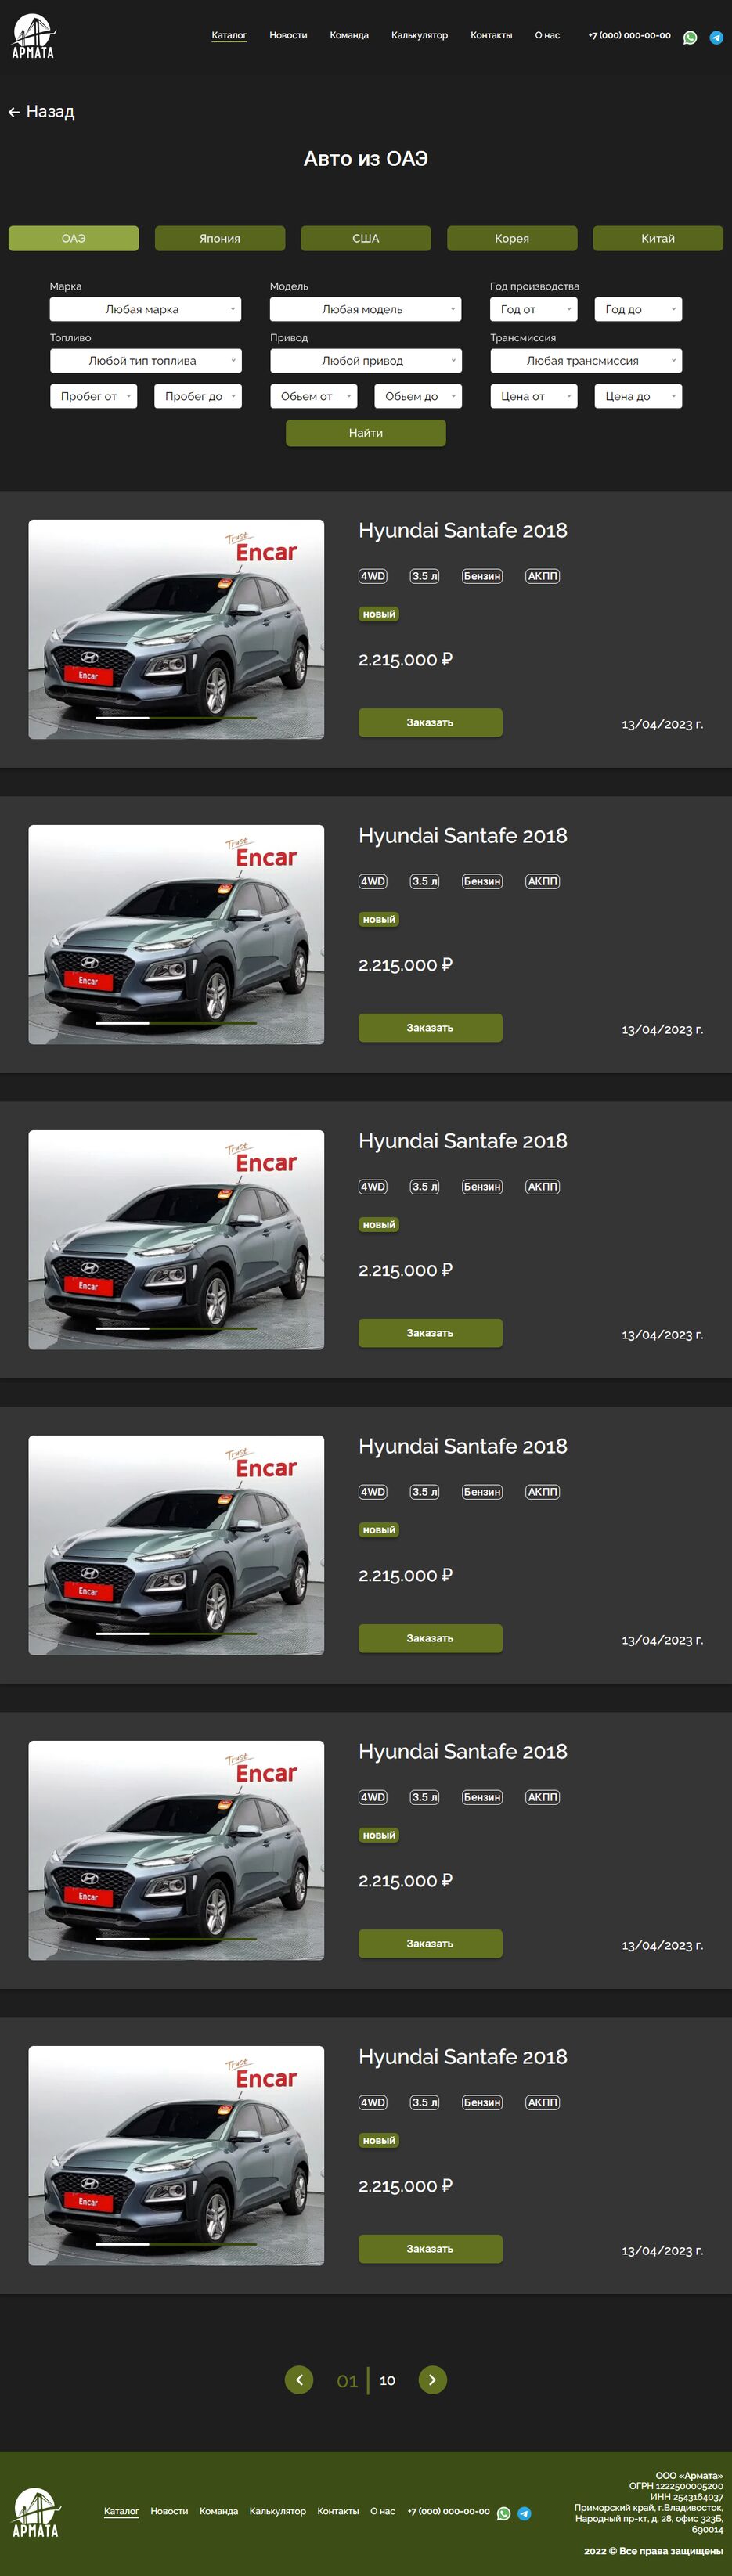Open Telegram icon in the footer

(524, 2513)
